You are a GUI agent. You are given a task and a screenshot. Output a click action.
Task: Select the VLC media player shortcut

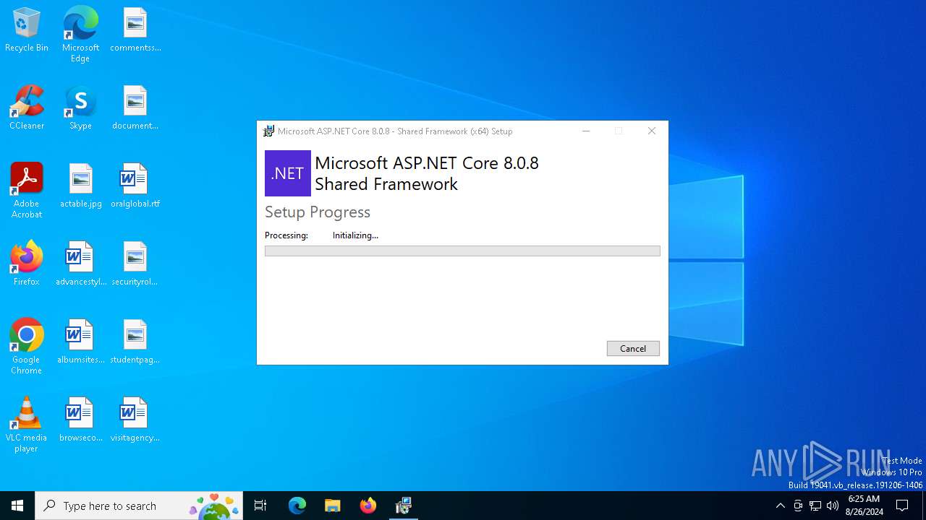27,425
